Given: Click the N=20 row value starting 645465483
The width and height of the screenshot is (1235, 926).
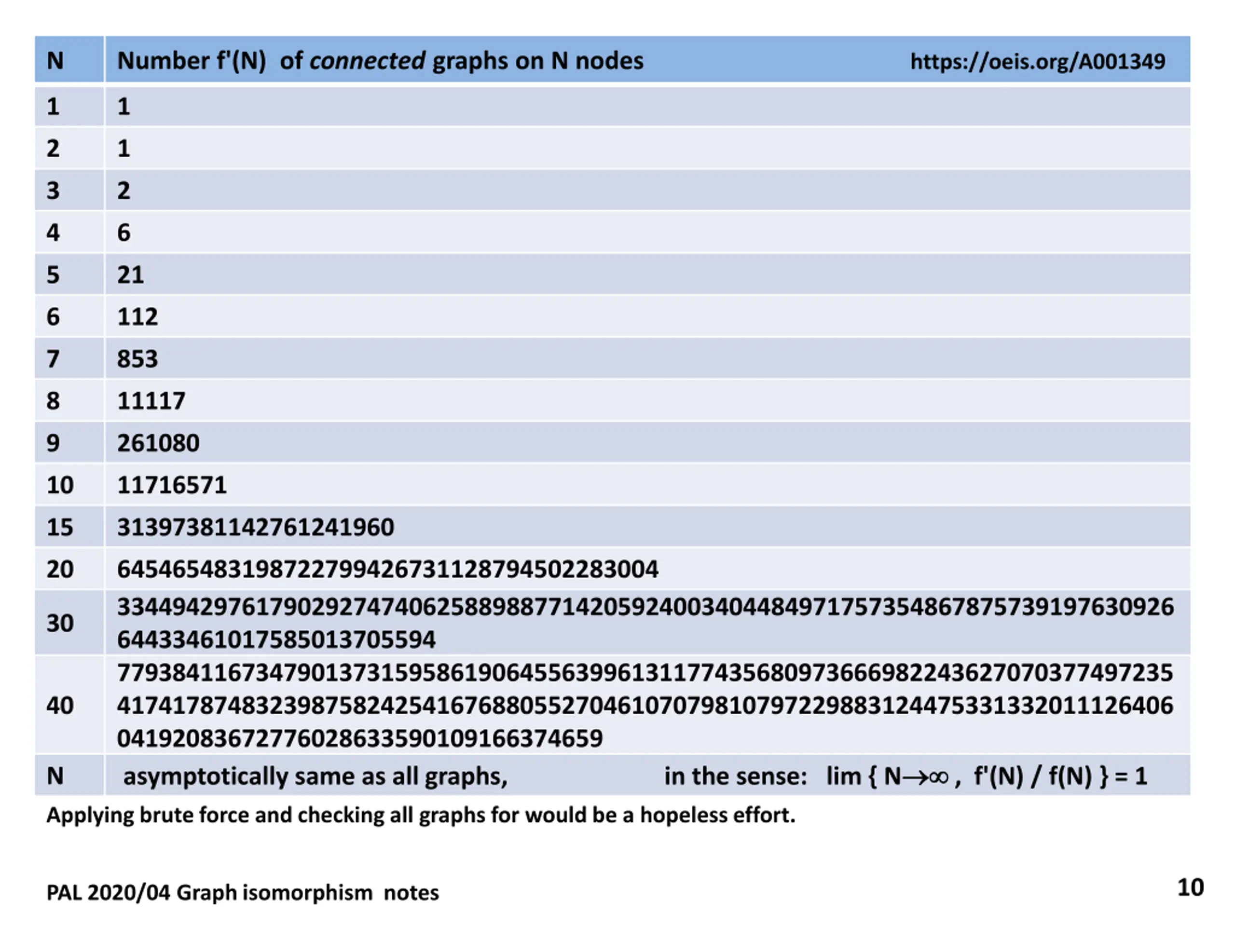Looking at the screenshot, I should [387, 569].
